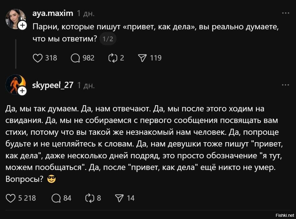The width and height of the screenshot is (296, 219).
Task: Like aya.maxim's post with the heart icon
Action: pos(37,57)
